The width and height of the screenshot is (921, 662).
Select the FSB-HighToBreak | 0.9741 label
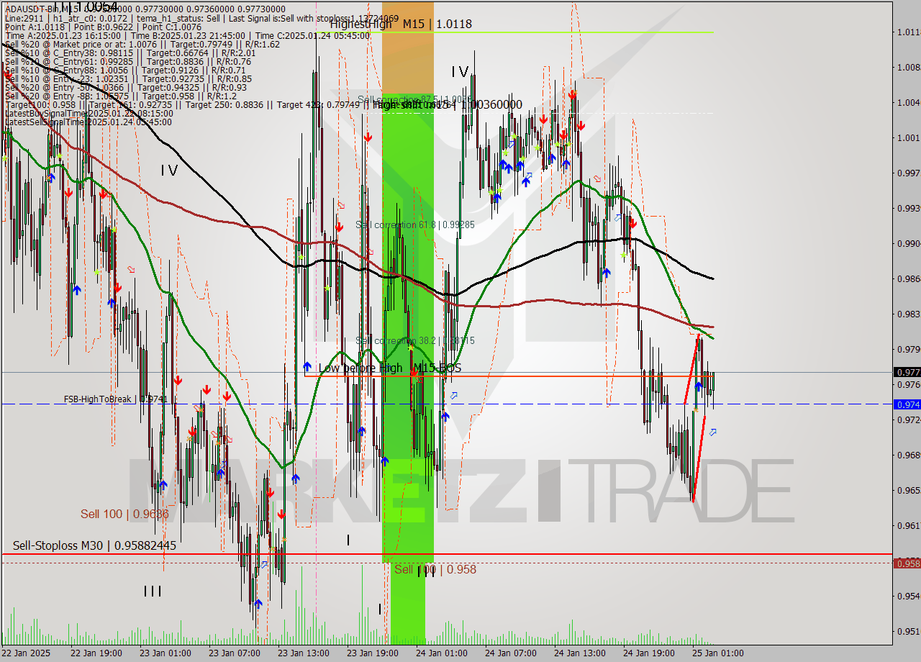[116, 399]
